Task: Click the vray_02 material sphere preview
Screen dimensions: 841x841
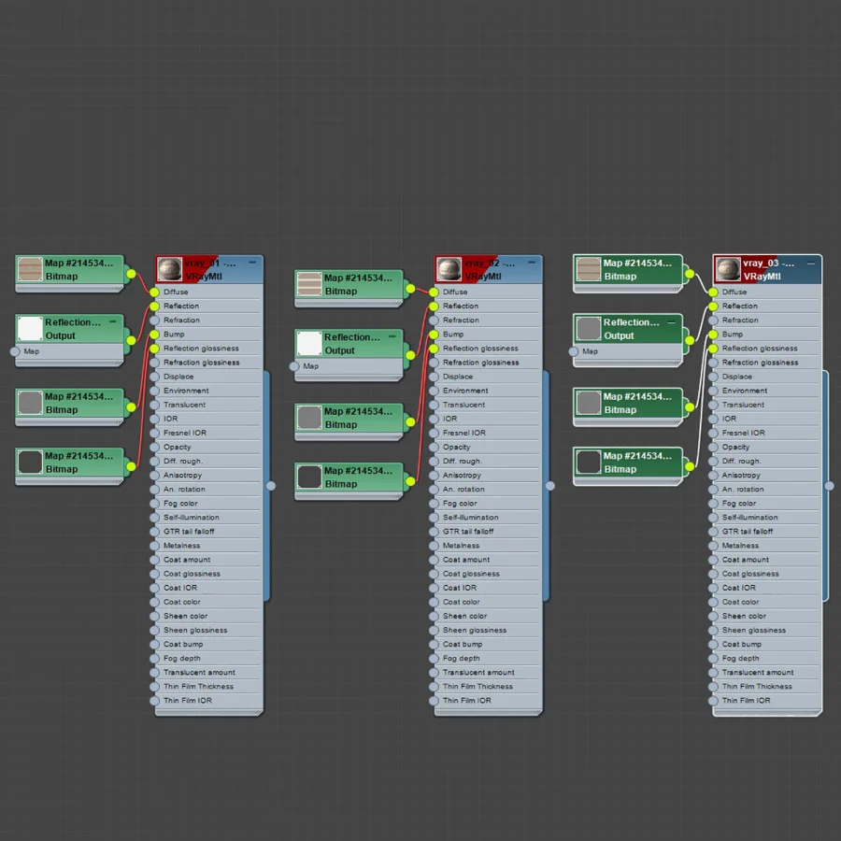Action: coord(449,269)
